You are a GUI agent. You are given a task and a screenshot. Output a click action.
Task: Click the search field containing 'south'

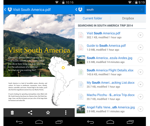coord(114,10)
